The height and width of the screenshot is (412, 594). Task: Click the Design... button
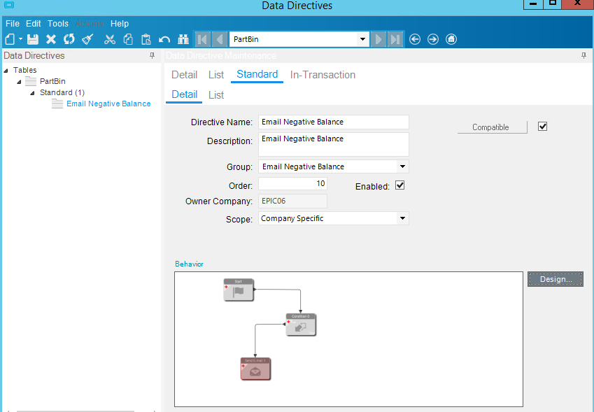tap(556, 280)
